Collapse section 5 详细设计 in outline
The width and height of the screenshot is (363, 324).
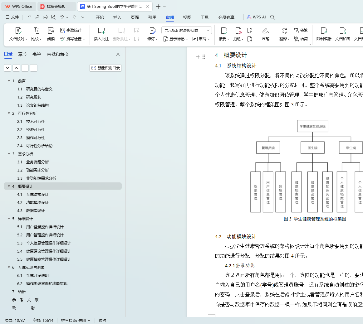(x=9, y=219)
